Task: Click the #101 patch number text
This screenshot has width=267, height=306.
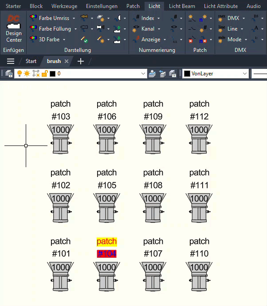Action: [61, 254]
